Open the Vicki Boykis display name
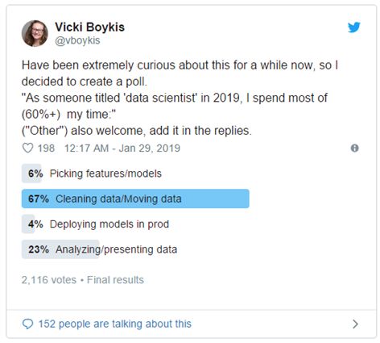This screenshot has height=343, width=380. pyautogui.click(x=90, y=27)
